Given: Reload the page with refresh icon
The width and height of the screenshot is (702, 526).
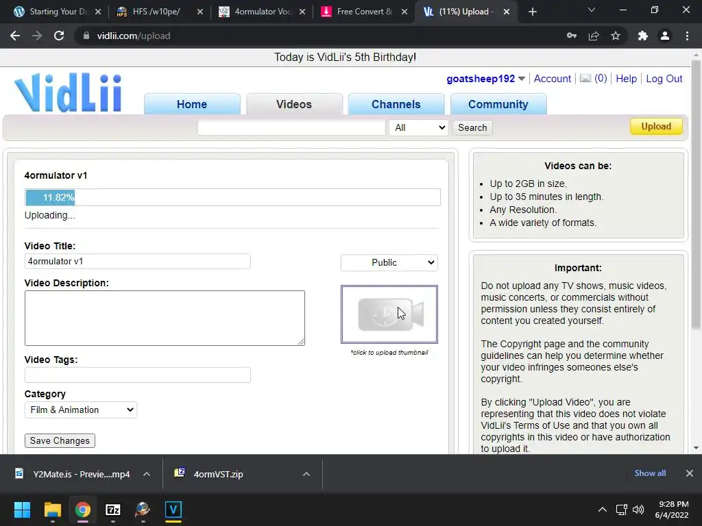Looking at the screenshot, I should (59, 36).
